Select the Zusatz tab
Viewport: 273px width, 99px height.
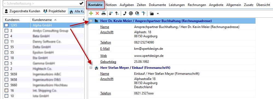249,5
